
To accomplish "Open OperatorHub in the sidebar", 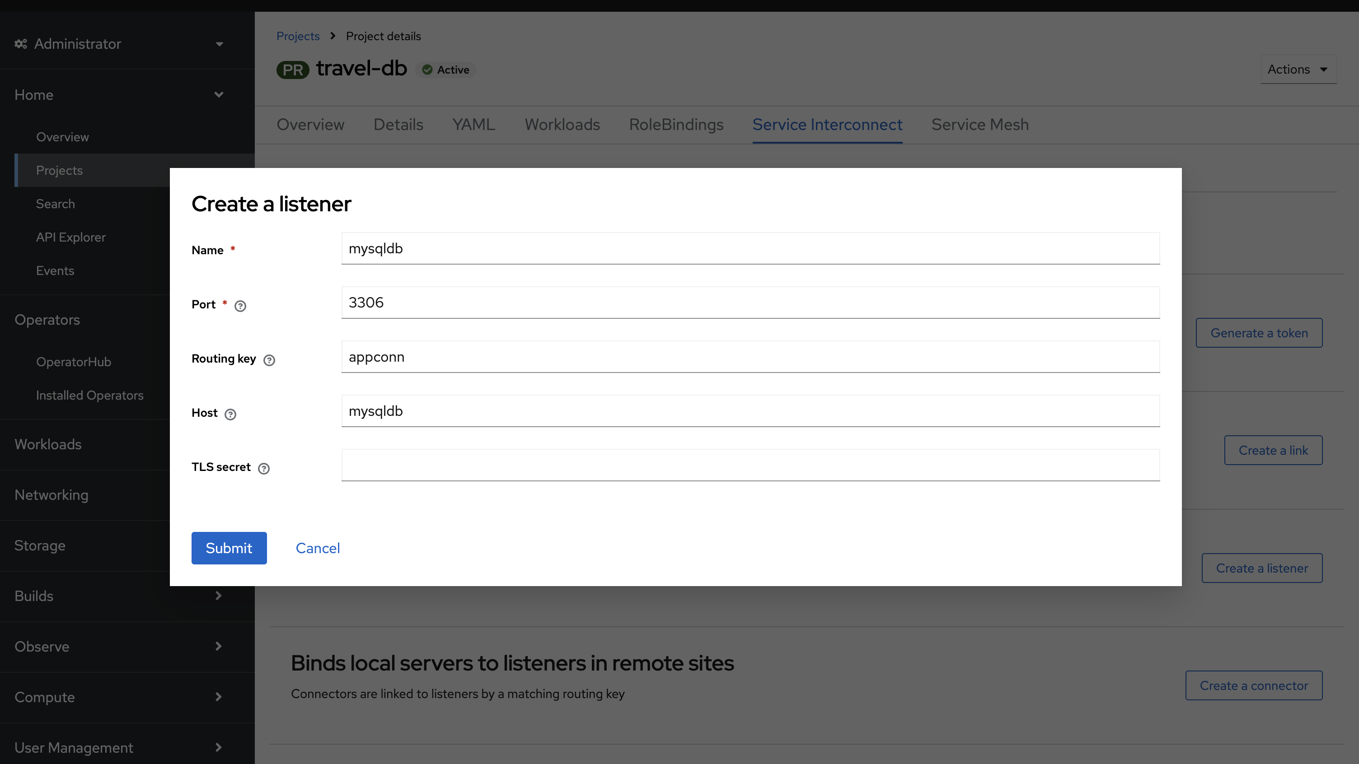I will point(73,362).
